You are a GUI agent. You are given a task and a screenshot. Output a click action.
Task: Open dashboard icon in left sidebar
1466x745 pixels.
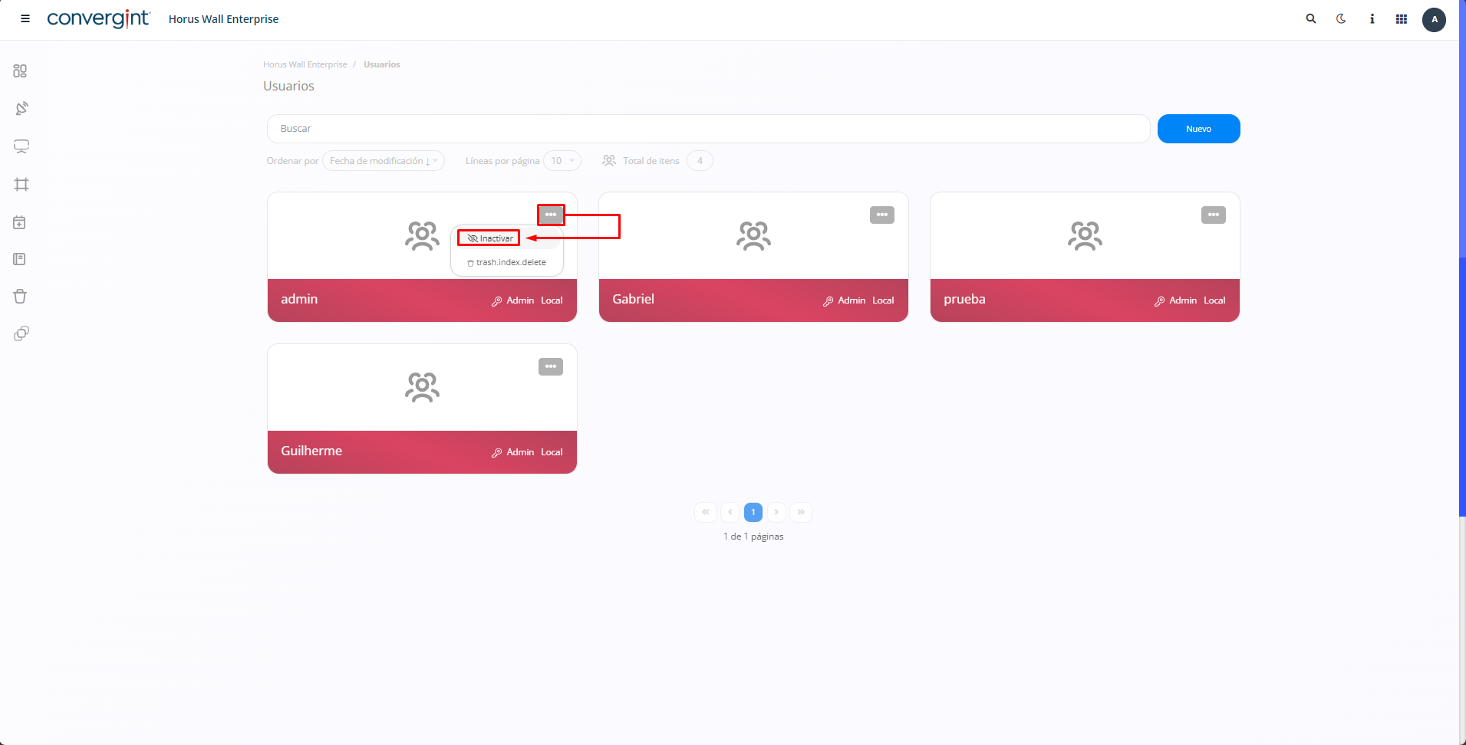coord(21,71)
